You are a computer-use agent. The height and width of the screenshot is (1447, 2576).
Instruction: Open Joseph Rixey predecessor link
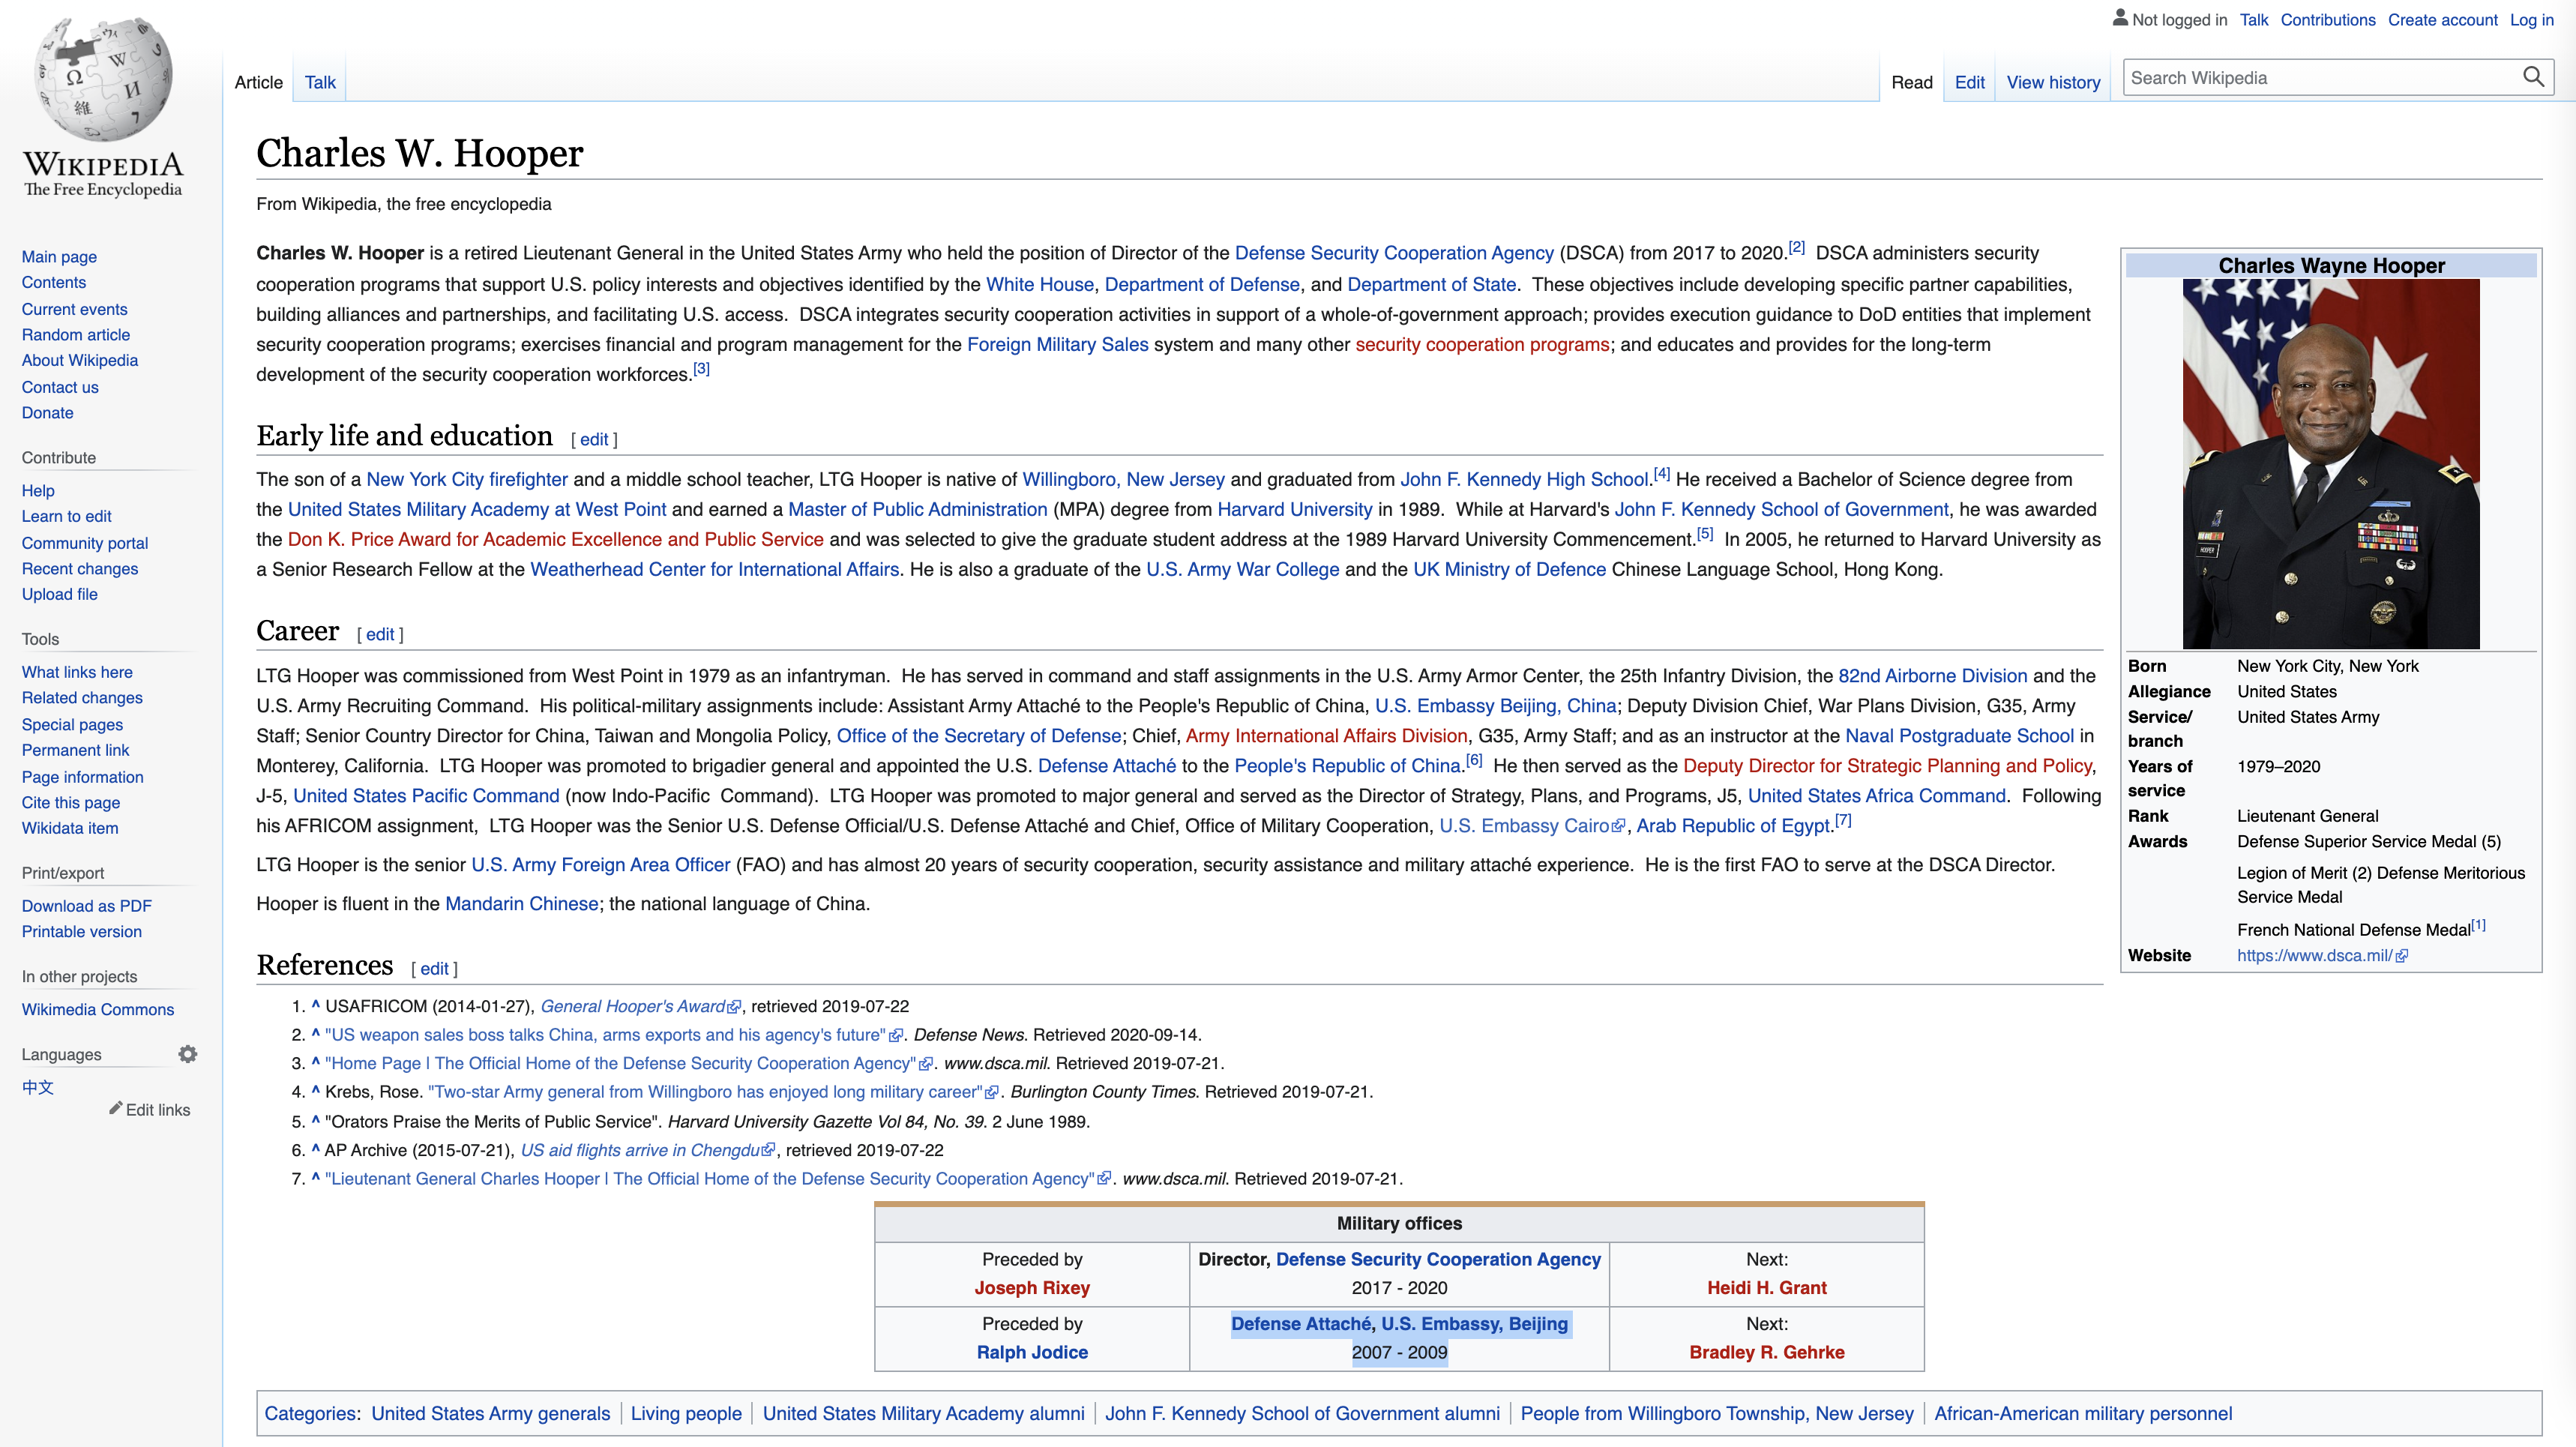tap(1032, 1288)
